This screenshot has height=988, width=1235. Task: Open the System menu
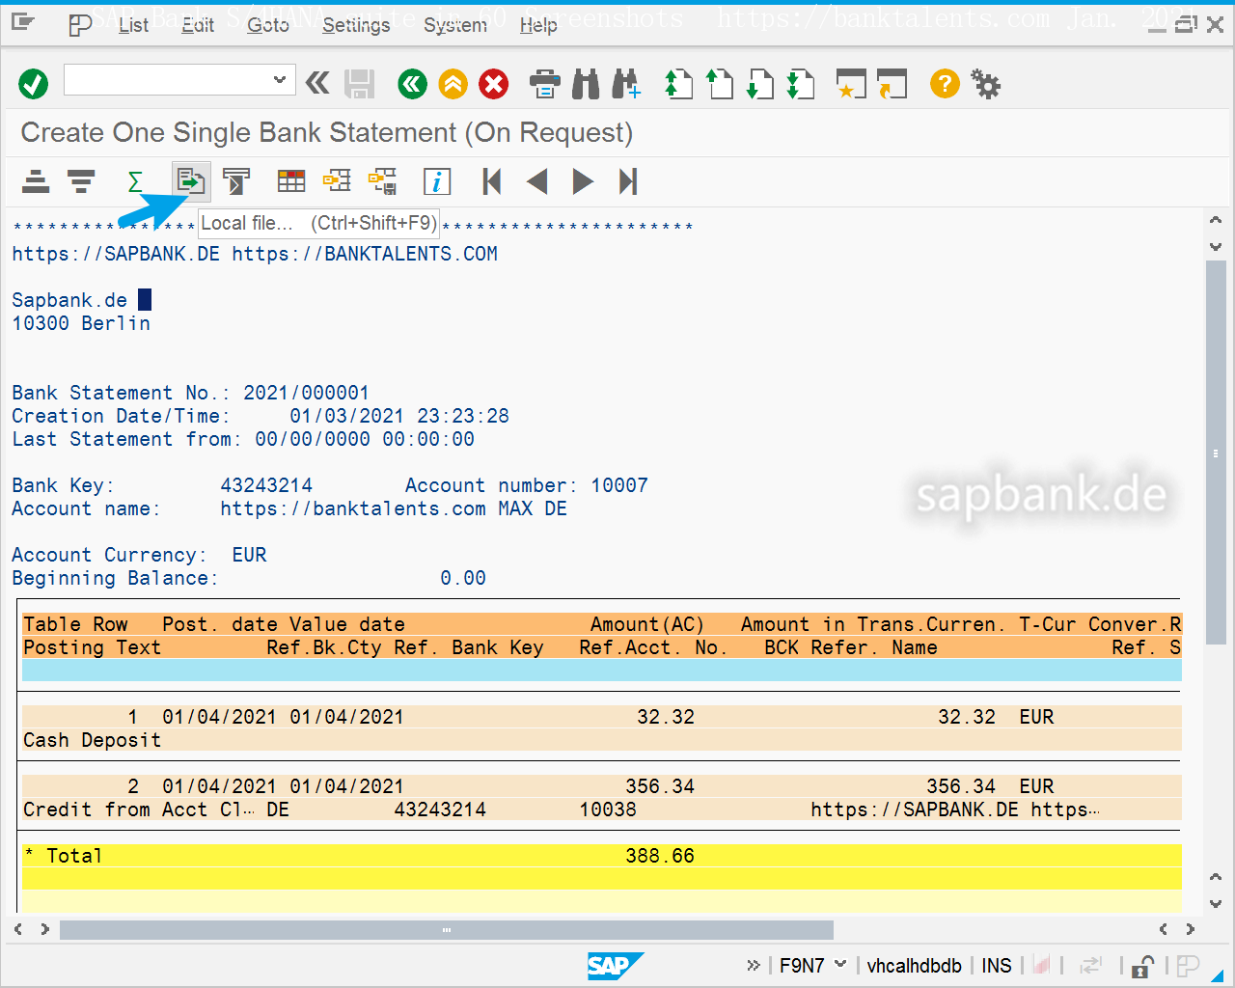pyautogui.click(x=455, y=25)
